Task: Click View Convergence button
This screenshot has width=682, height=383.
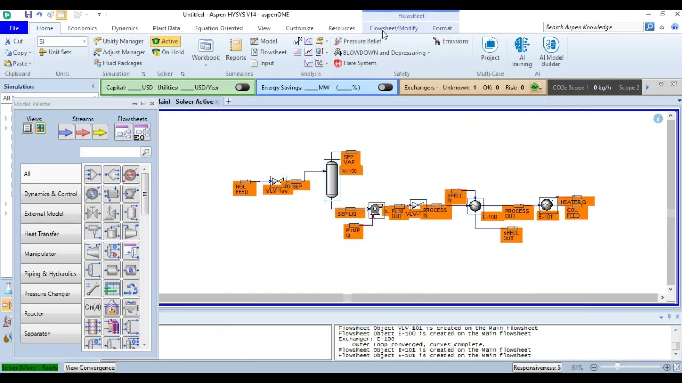Action: (x=90, y=368)
